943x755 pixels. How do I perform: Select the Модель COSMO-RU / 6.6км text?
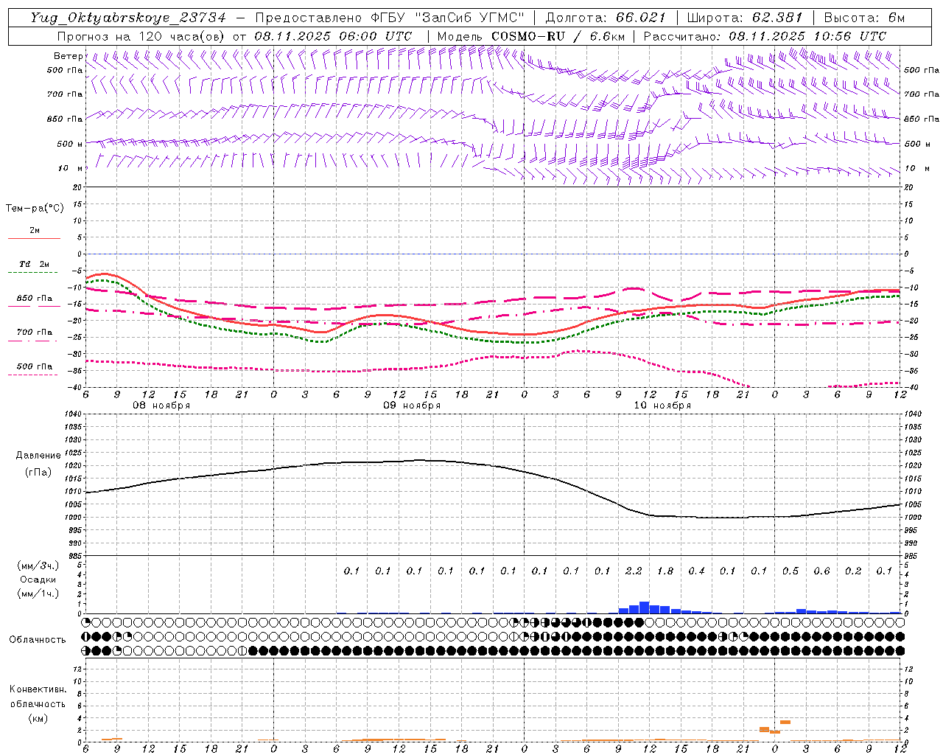click(530, 36)
